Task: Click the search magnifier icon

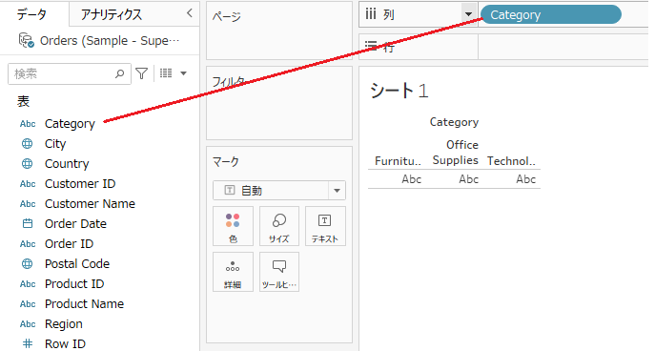Action: tap(119, 73)
